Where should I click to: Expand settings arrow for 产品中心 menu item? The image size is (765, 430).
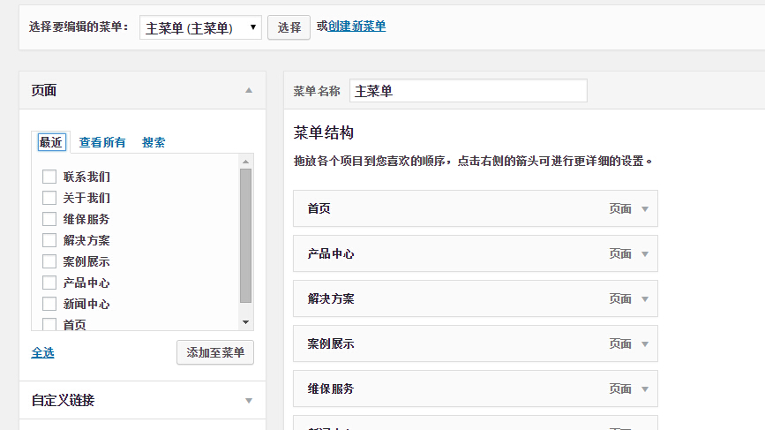645,254
